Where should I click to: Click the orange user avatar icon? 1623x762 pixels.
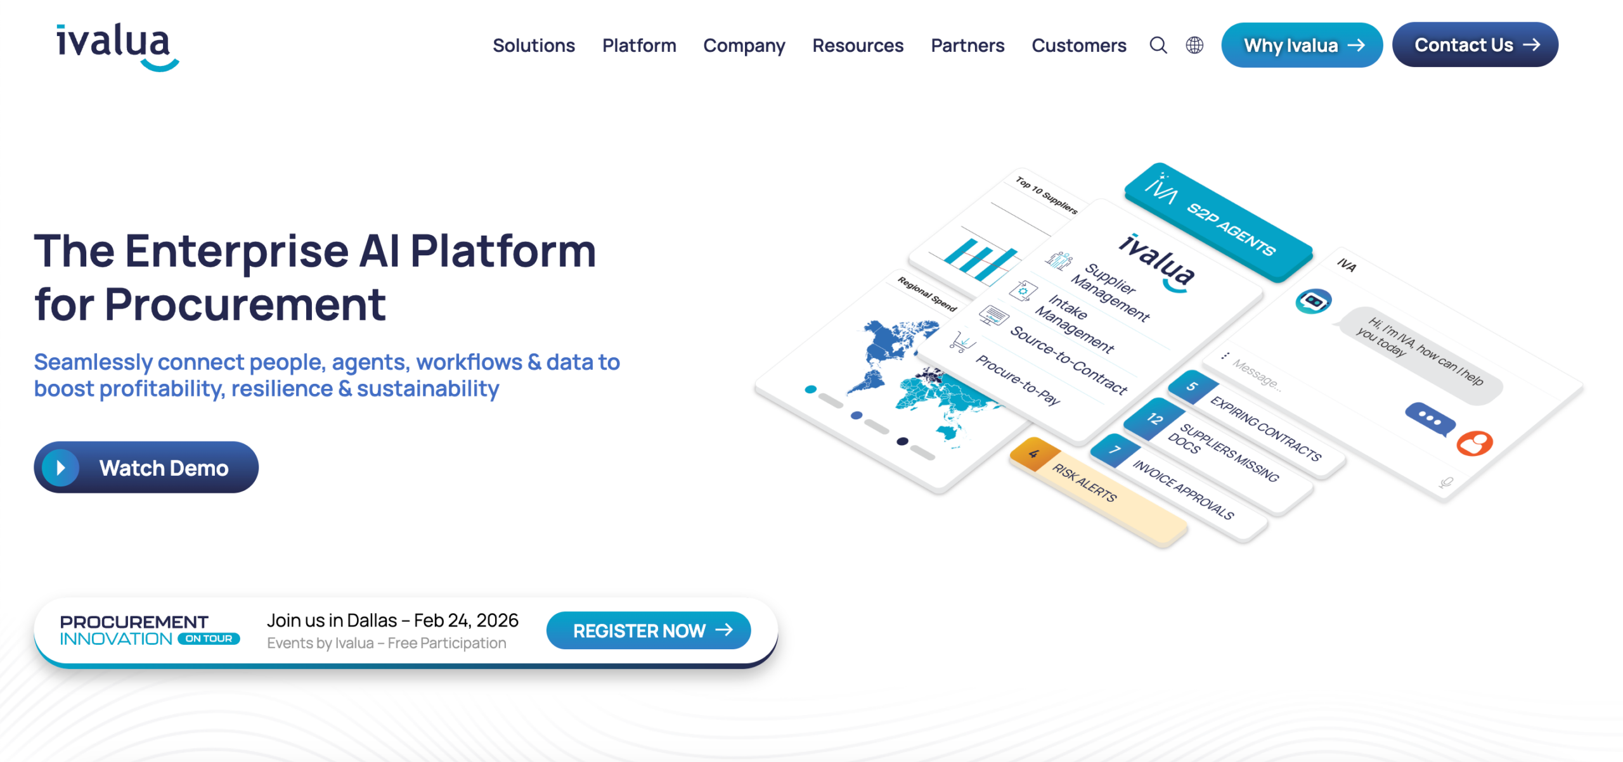coord(1475,443)
